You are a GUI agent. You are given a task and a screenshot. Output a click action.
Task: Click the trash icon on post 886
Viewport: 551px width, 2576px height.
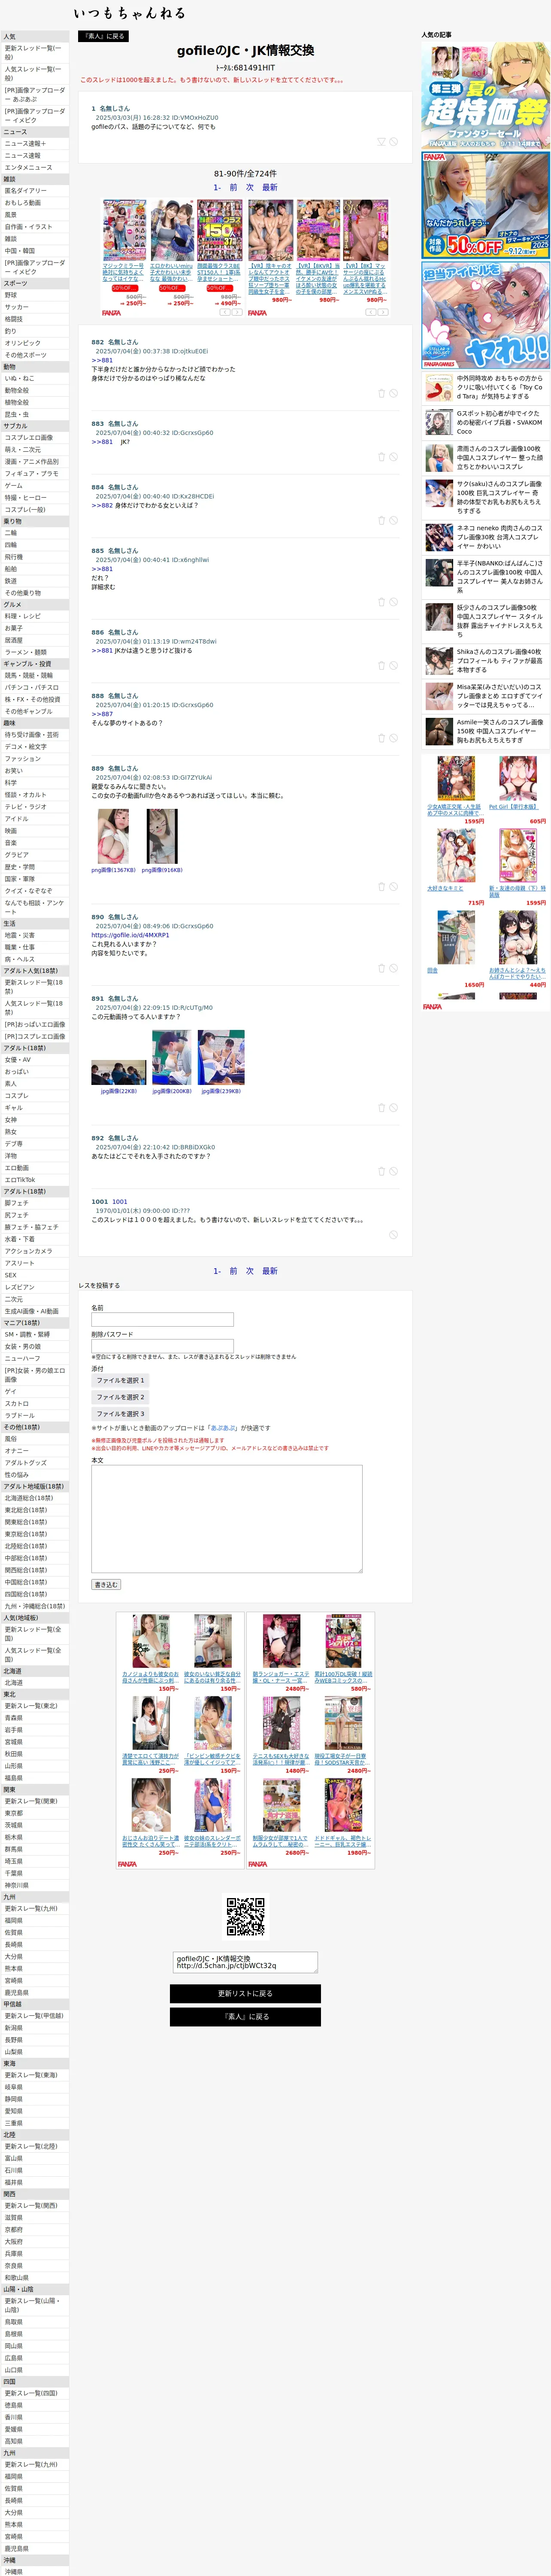point(381,665)
